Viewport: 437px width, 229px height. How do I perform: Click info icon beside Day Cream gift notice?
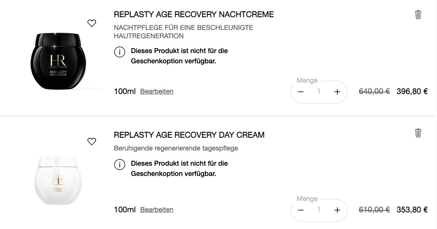point(120,165)
